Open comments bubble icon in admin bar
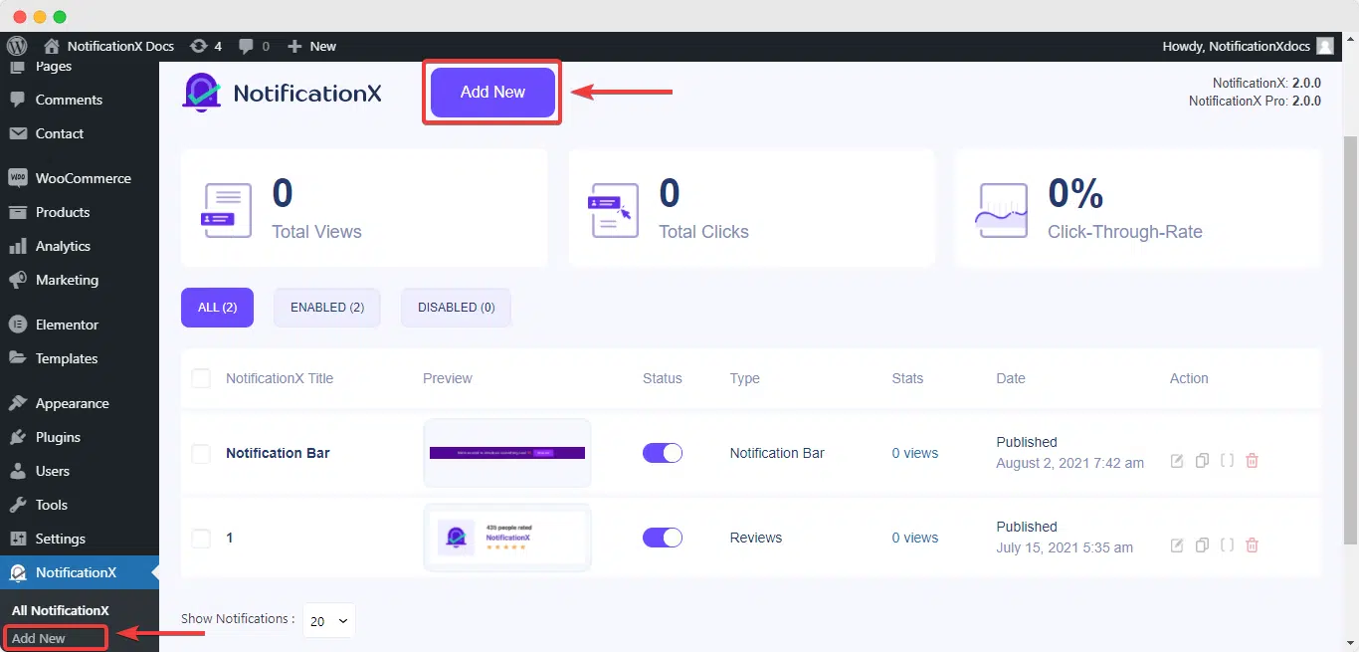 [255, 46]
